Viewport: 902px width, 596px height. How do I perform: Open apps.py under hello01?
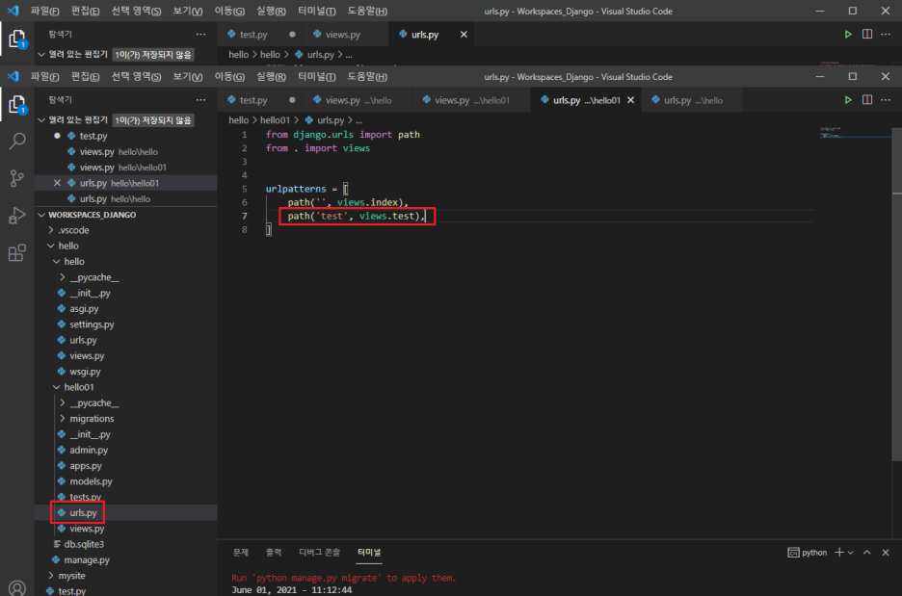(86, 466)
